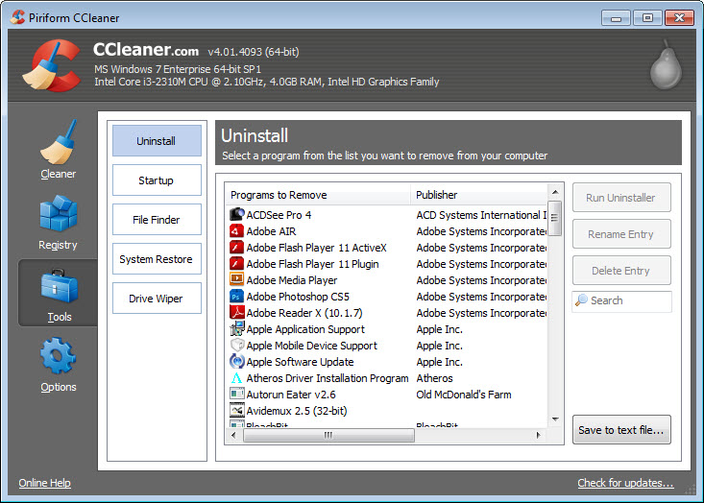Image resolution: width=704 pixels, height=503 pixels.
Task: Click the Adobe AIR icon
Action: click(x=236, y=231)
